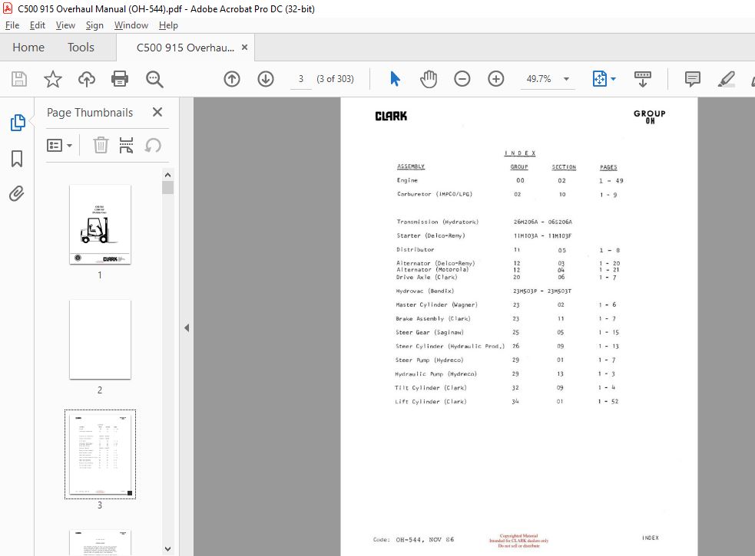Select the page 3 index thumbnail

(100, 454)
